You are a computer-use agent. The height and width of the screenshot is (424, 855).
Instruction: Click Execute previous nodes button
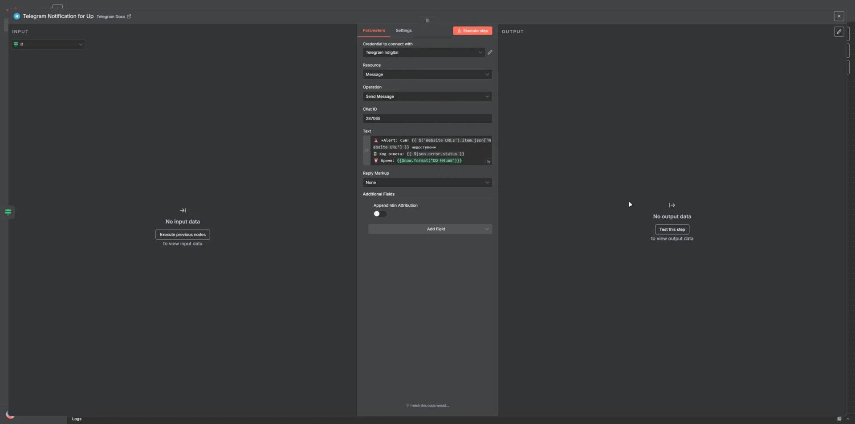point(183,235)
